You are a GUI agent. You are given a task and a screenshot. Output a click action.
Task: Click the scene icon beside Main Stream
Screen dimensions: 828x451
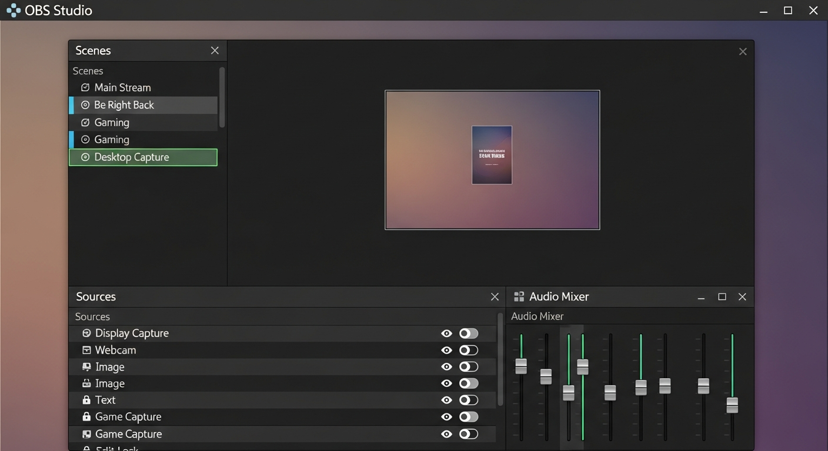click(85, 87)
